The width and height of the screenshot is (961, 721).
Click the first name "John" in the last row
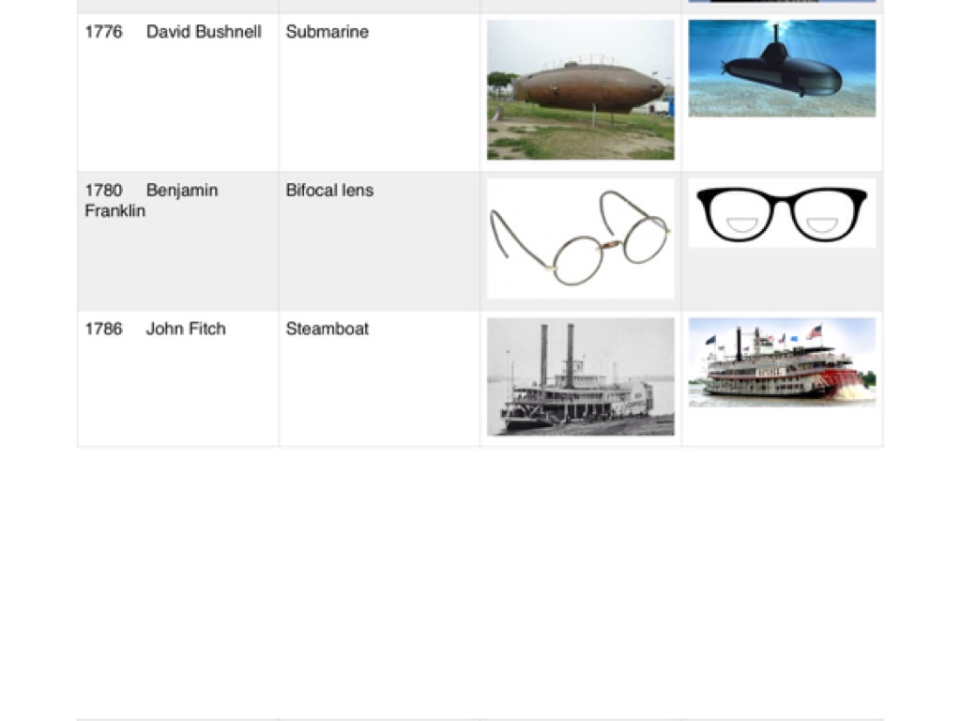tap(165, 330)
